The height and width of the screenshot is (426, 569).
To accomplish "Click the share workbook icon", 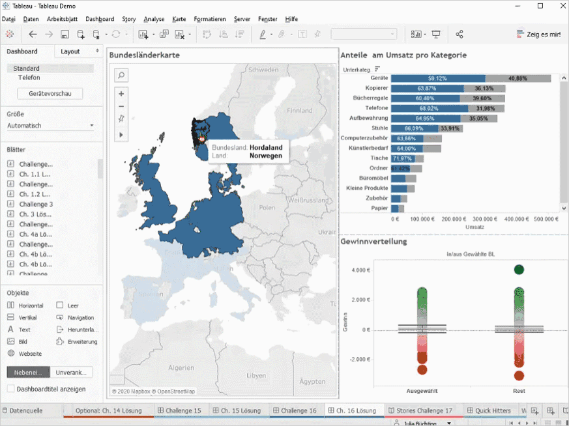I will 459,33.
